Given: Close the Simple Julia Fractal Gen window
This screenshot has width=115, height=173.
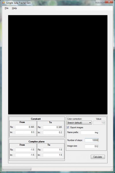Looking at the screenshot, I should [109, 2].
